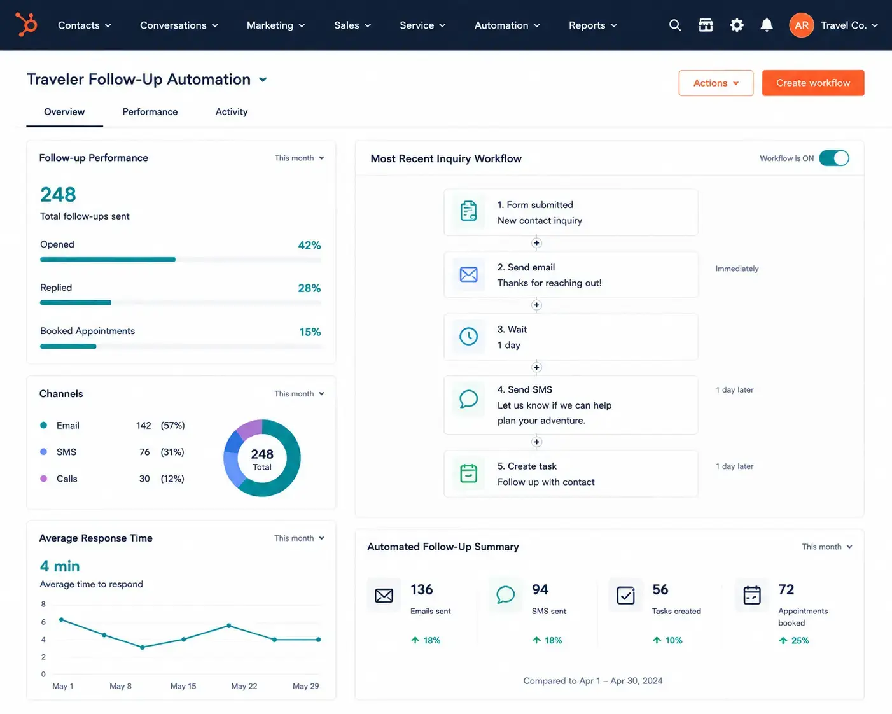
Task: Expand the Traveler Follow-Up Automation title dropdown
Action: click(x=263, y=80)
